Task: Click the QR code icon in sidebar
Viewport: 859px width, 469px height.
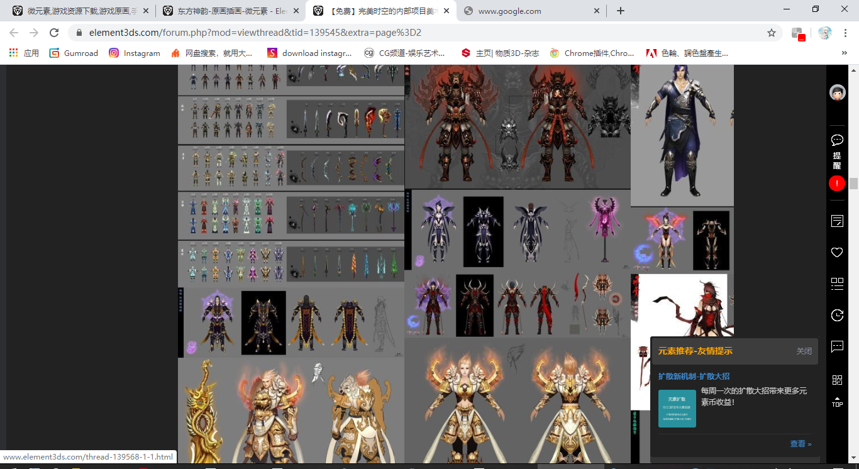Action: tap(837, 380)
